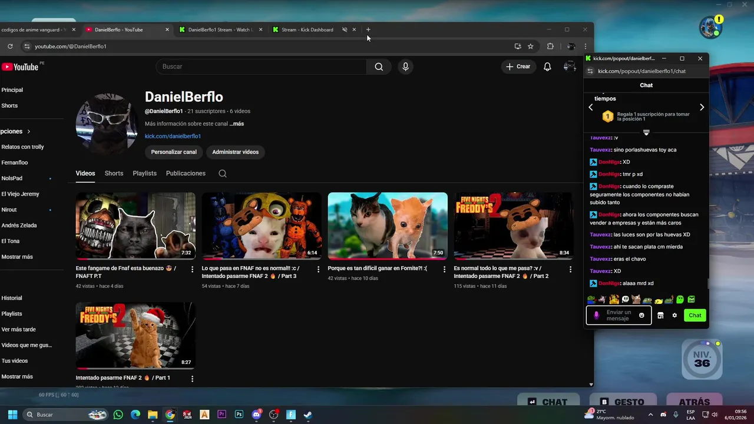The height and width of the screenshot is (424, 754).
Task: Close the DanielBerflo - YouTube tab
Action: (x=167, y=29)
